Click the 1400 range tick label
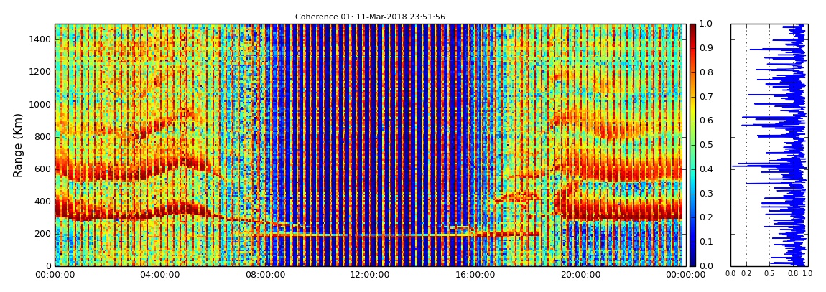 click(x=40, y=39)
